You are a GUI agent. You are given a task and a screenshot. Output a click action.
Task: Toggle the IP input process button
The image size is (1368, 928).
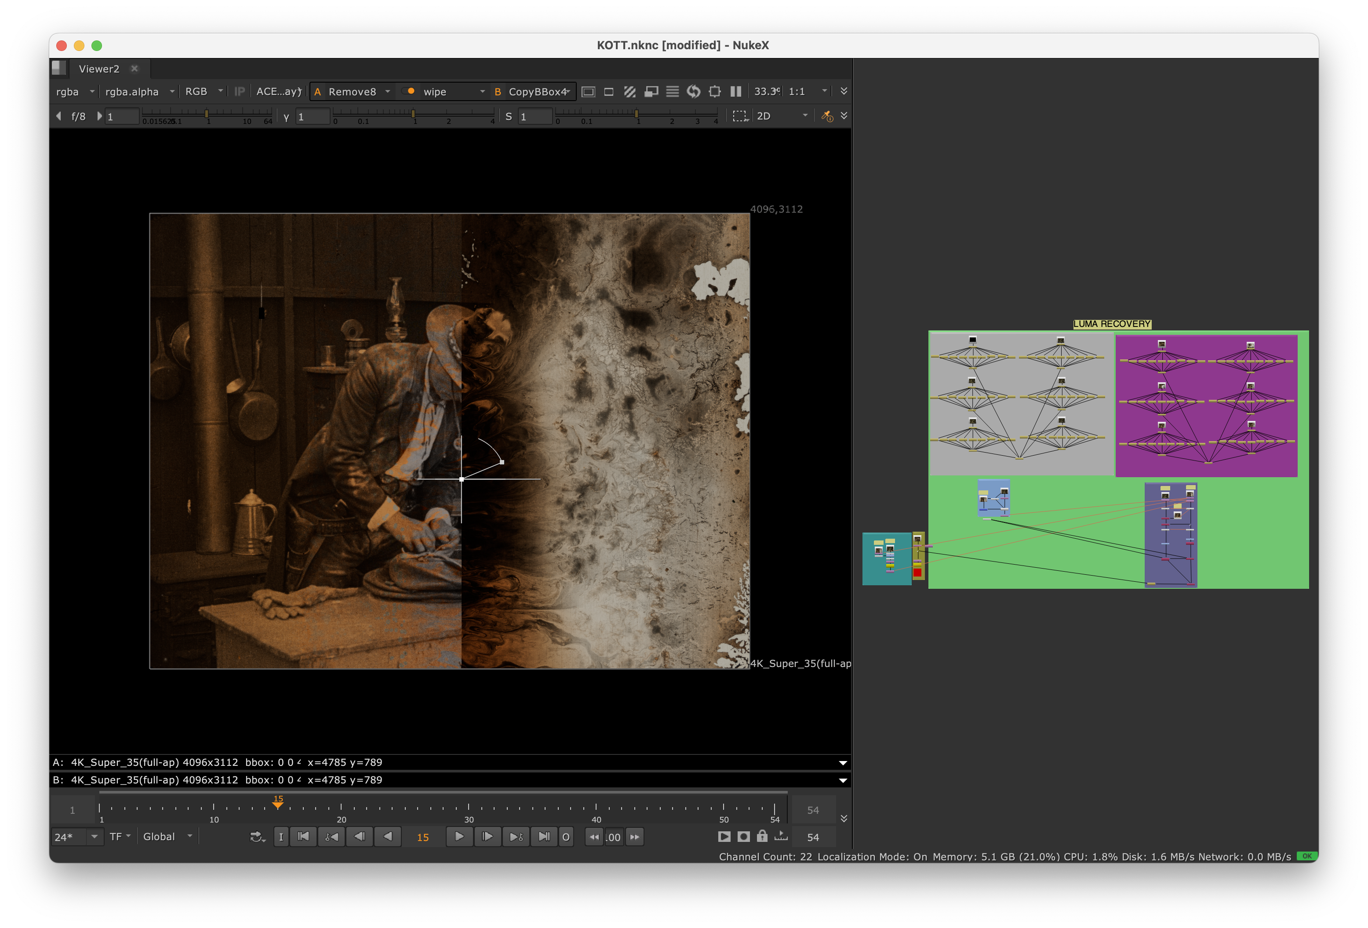click(240, 92)
